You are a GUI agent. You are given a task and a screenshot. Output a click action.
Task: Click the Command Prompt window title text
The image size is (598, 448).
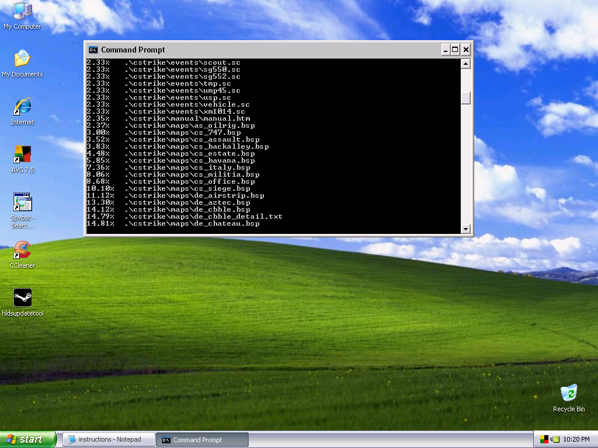(133, 50)
